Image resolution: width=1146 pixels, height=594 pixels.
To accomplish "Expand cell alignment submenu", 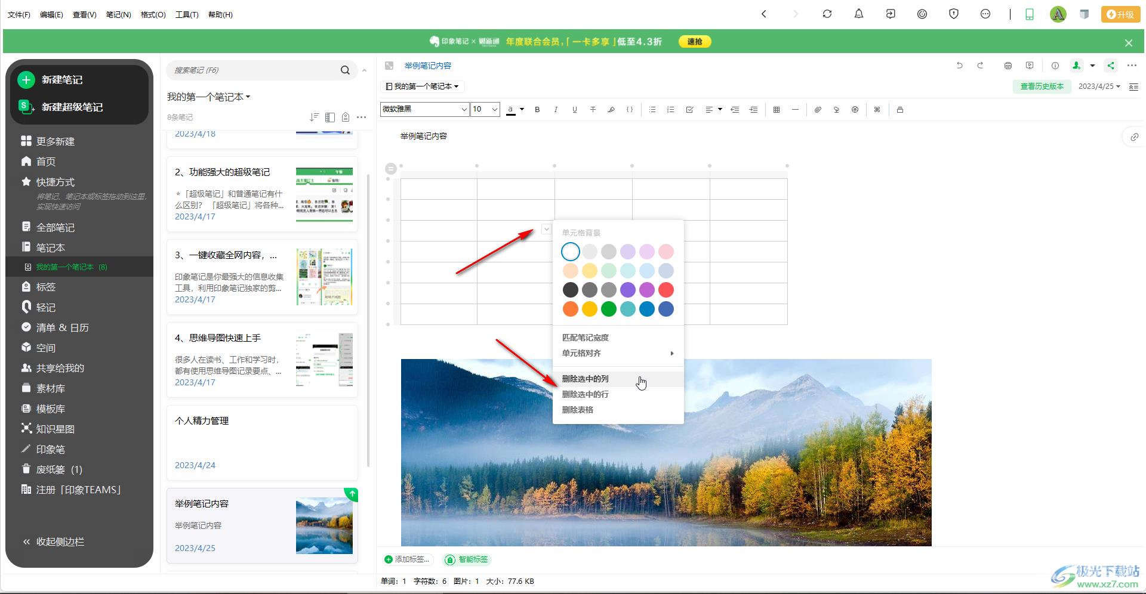I will (x=618, y=353).
